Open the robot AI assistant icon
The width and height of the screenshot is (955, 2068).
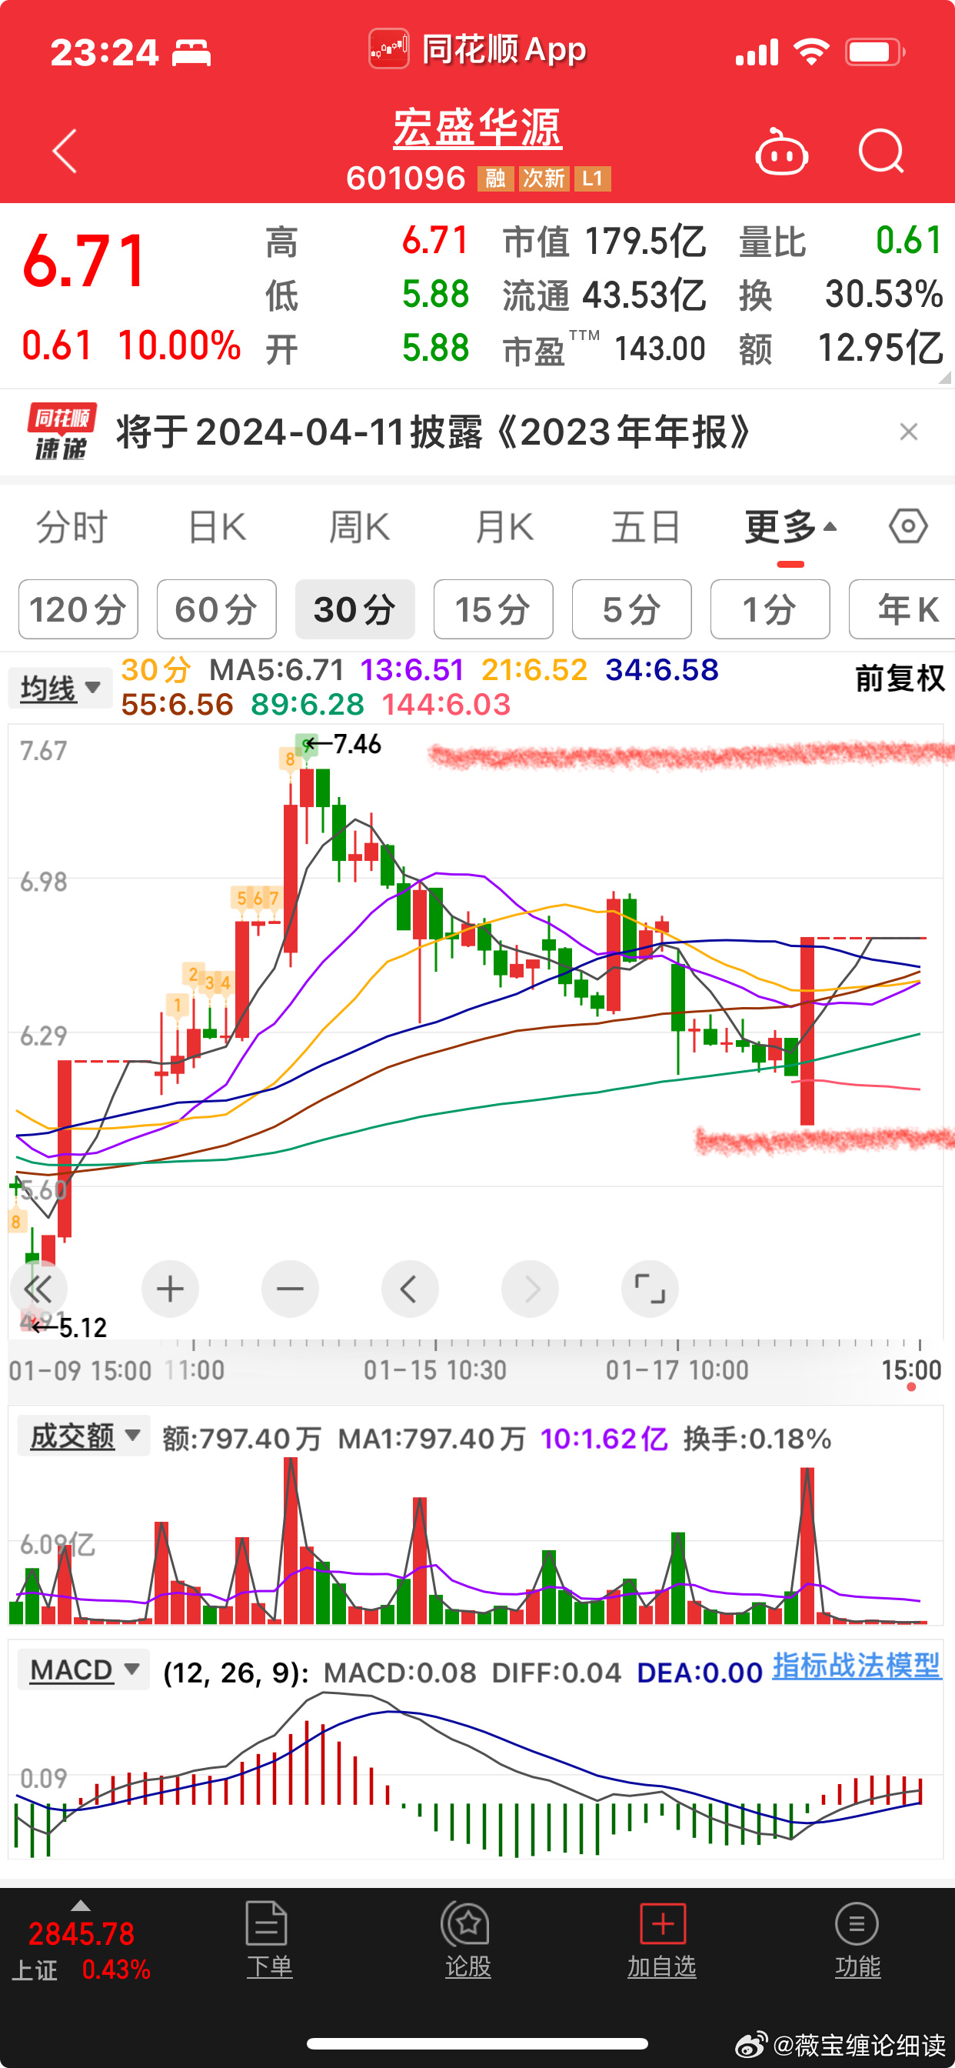[x=781, y=152]
